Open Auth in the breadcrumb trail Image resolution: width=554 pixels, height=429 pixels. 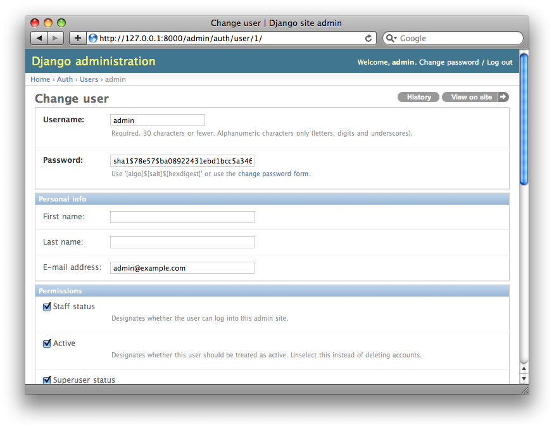[65, 79]
